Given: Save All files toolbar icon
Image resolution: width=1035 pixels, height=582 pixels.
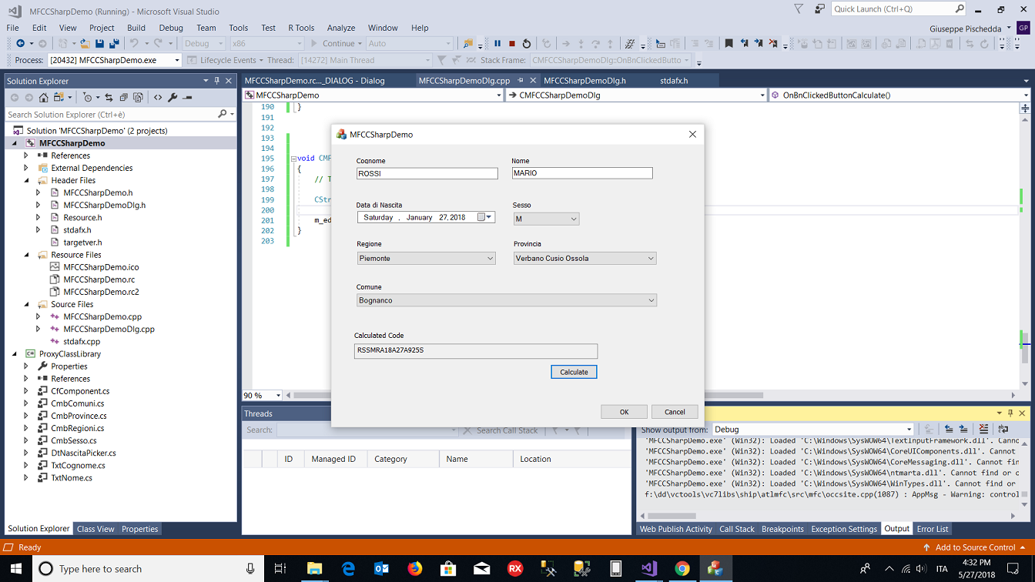Looking at the screenshot, I should [x=114, y=44].
